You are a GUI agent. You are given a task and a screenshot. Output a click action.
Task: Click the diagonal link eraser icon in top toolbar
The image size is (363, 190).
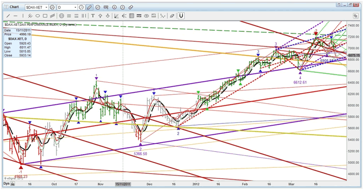131,7
